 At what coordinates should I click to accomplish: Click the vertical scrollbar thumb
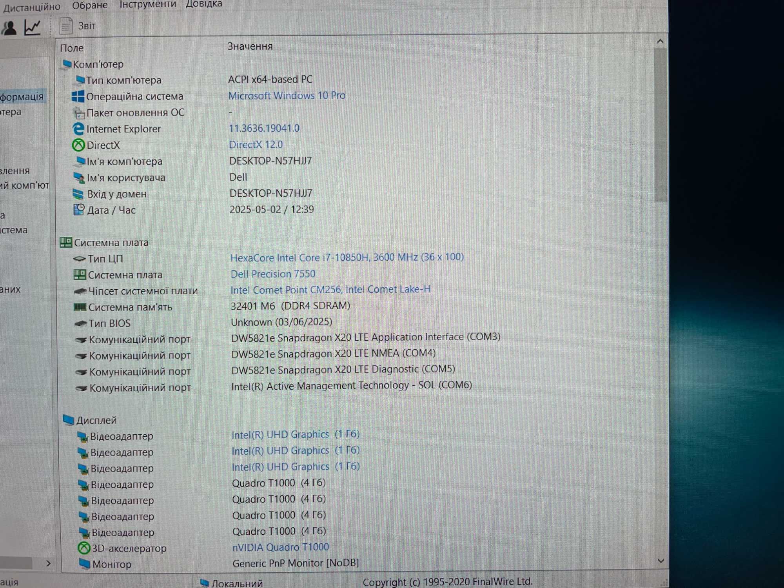coord(661,125)
